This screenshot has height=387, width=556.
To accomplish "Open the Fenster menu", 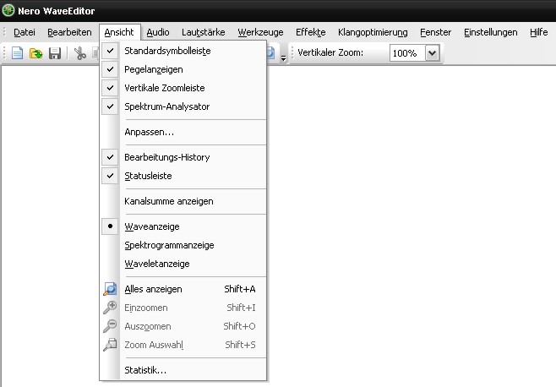I will tap(435, 32).
